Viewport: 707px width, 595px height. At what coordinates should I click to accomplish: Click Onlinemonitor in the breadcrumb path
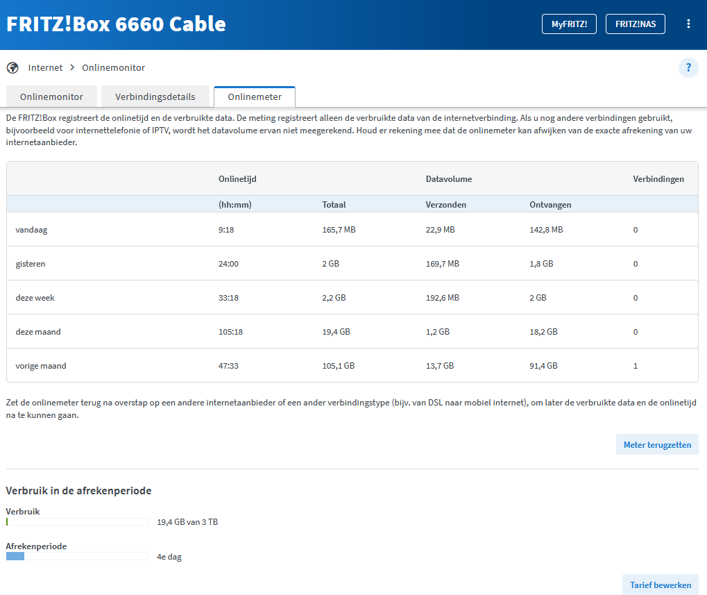[x=113, y=67]
